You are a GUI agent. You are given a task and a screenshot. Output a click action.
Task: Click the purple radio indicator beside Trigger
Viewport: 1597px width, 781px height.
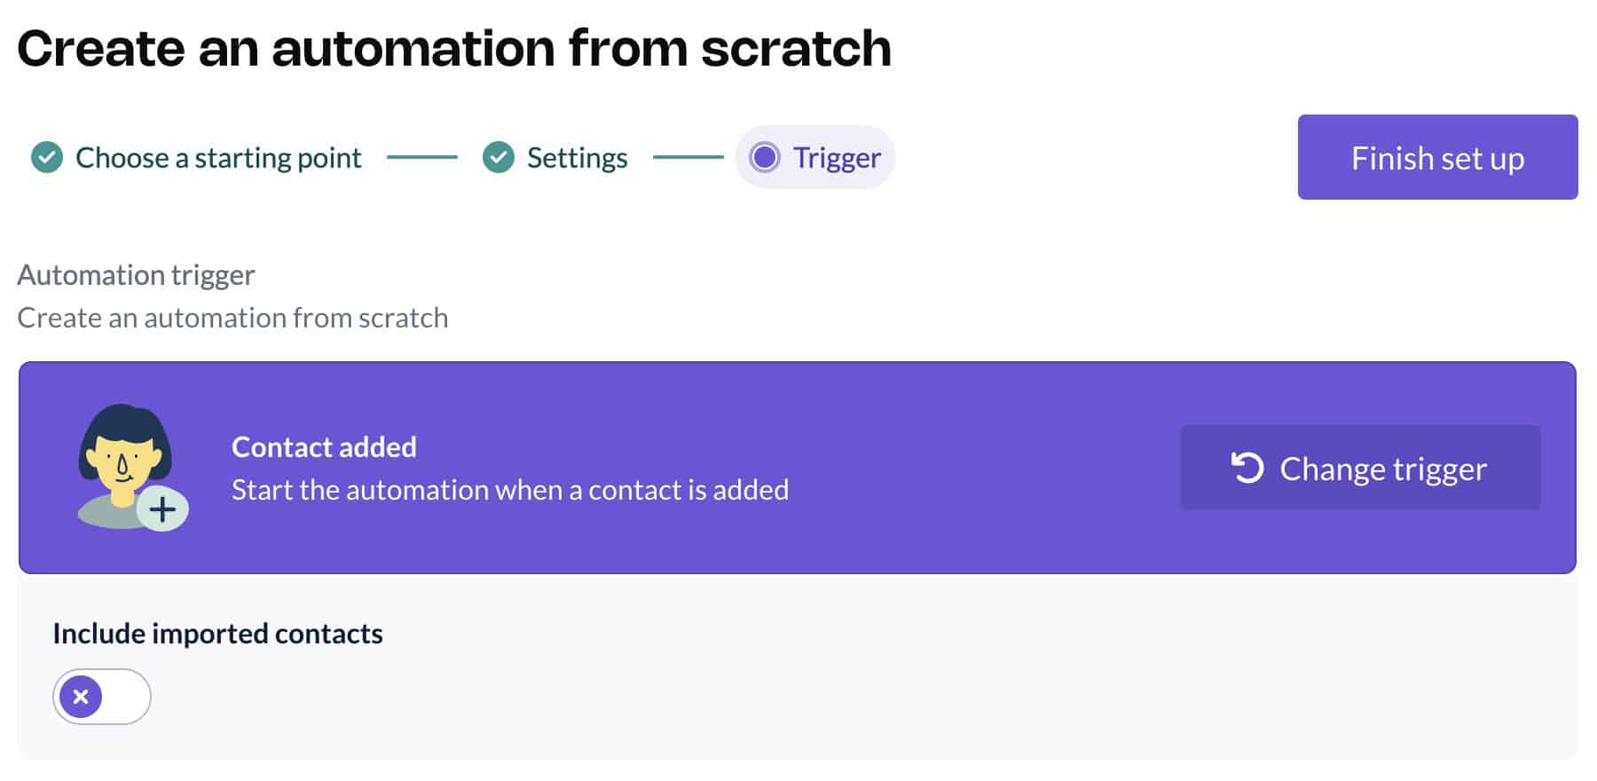[767, 157]
